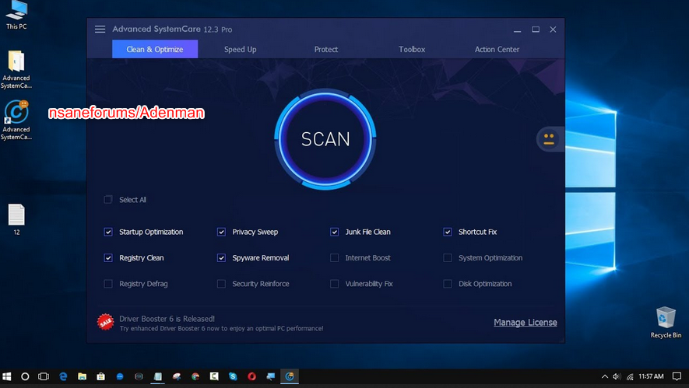
Task: Click the 11:57 AM clock
Action: [651, 376]
